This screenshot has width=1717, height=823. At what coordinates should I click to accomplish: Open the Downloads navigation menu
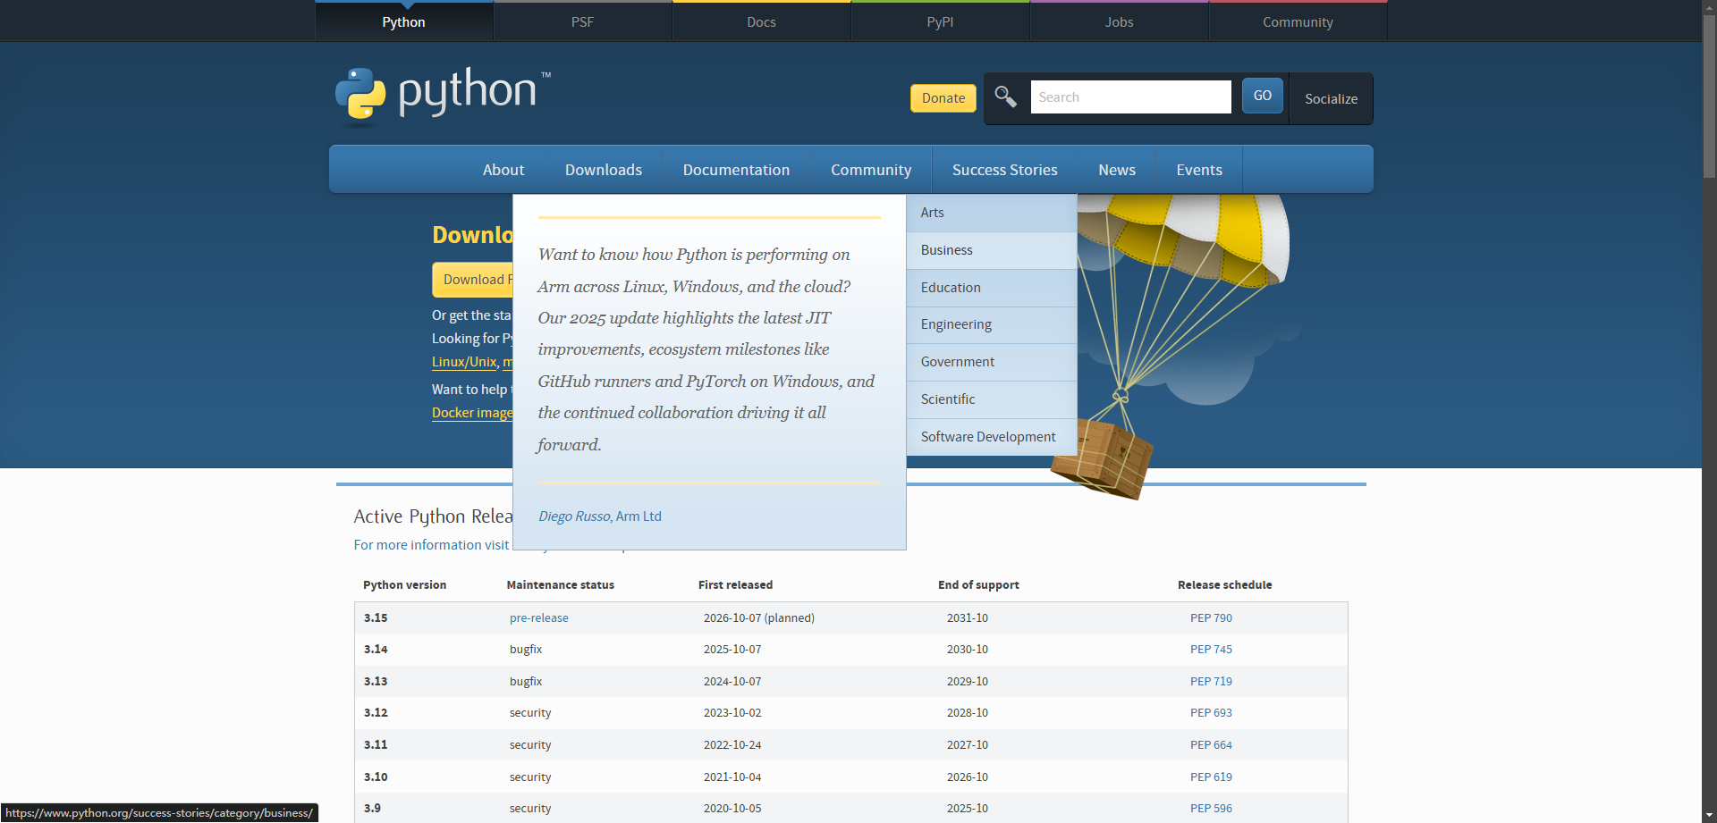tap(604, 170)
